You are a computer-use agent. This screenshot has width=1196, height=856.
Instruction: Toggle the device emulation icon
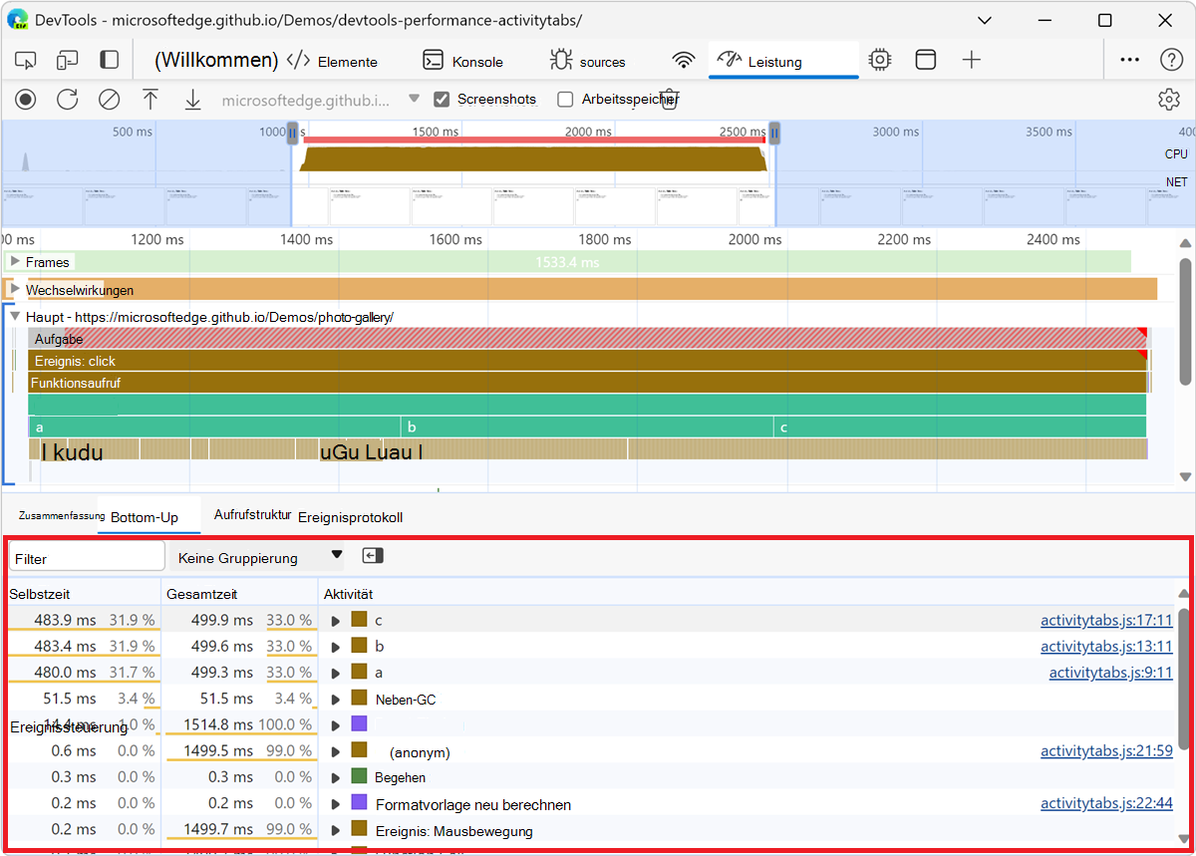click(x=67, y=61)
